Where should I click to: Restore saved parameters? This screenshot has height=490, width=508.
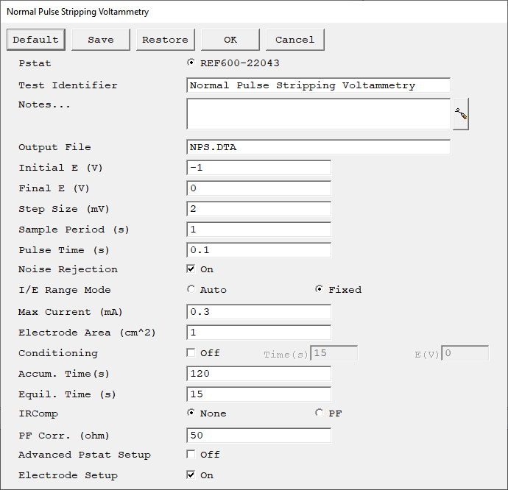coord(165,40)
